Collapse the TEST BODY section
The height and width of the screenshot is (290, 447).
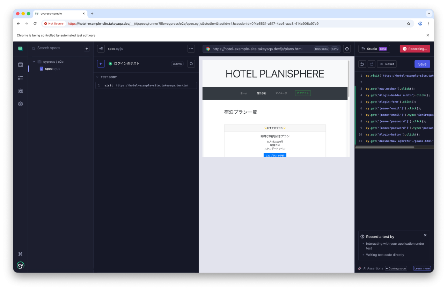[x=97, y=77]
